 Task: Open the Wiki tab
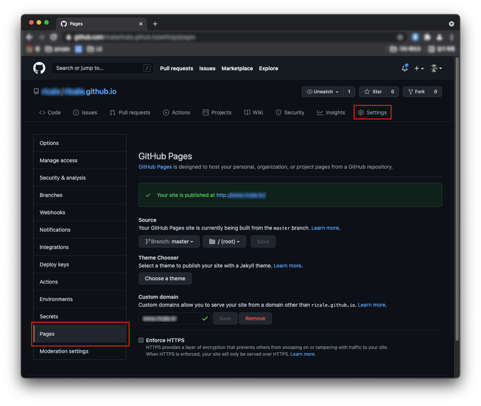tap(254, 113)
